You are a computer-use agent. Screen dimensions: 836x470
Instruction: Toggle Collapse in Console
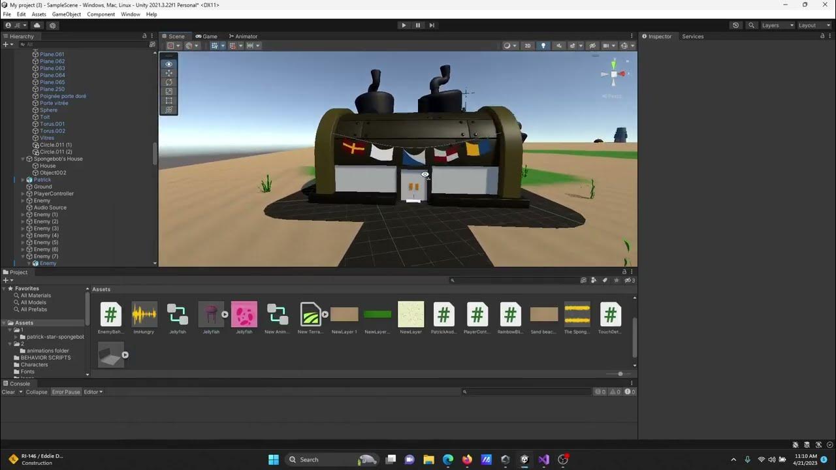[37, 392]
